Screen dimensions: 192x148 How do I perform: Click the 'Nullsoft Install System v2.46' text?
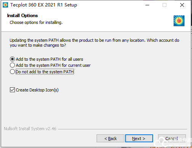[x=30, y=129]
